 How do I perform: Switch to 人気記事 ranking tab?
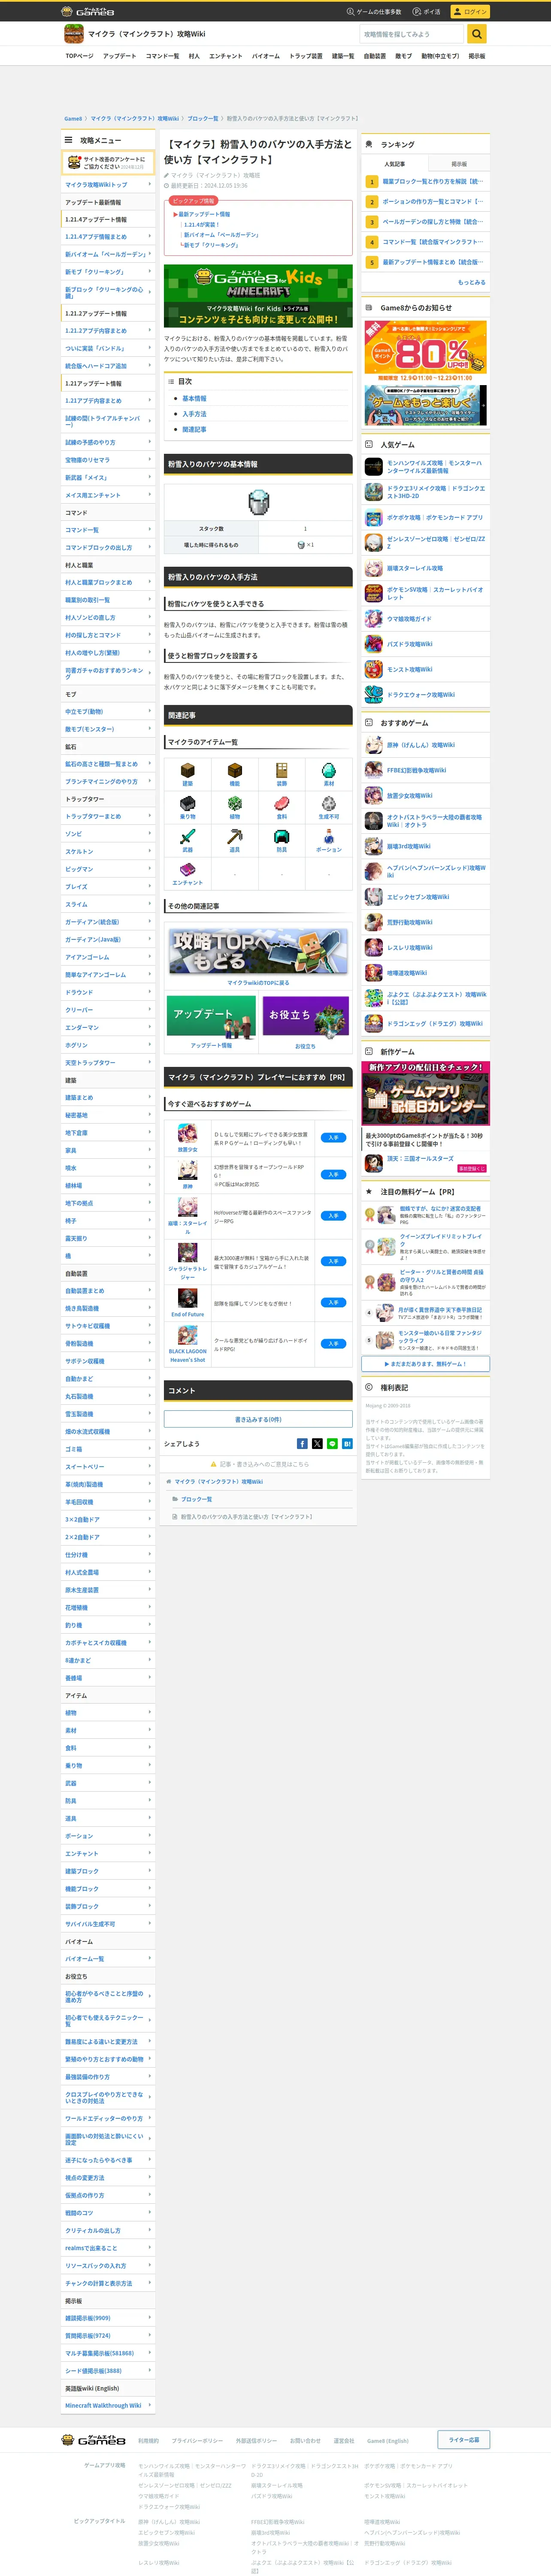click(394, 164)
